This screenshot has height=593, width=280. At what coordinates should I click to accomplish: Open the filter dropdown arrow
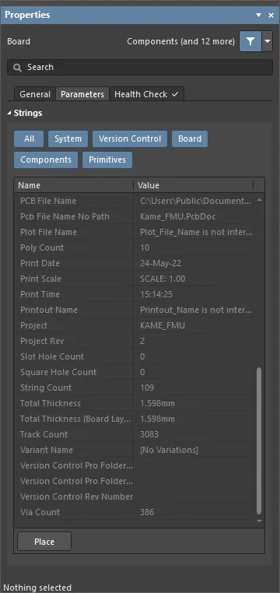[267, 41]
